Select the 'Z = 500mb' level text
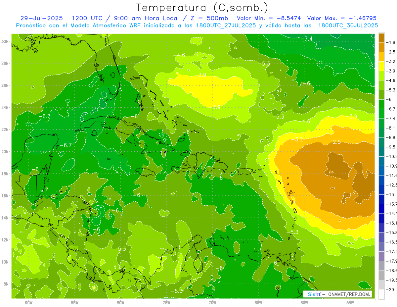The image size is (397, 307). pyautogui.click(x=208, y=18)
